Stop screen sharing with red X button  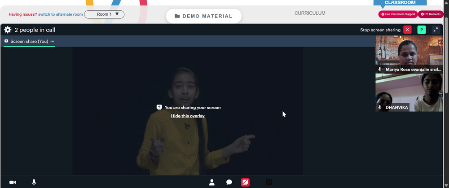(407, 30)
